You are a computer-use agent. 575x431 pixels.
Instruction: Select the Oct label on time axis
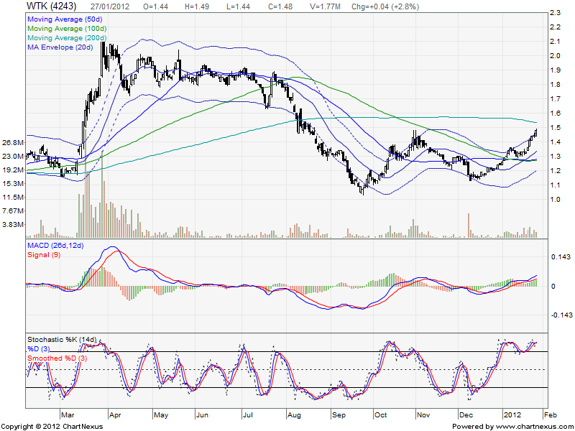381,415
